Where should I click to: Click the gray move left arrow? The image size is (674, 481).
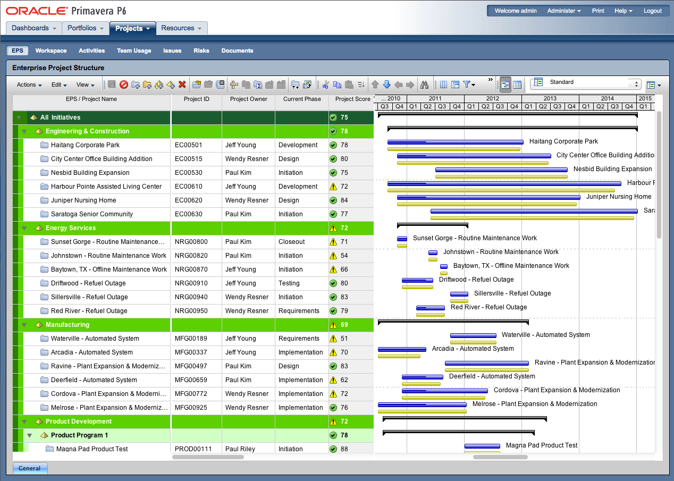[x=398, y=85]
